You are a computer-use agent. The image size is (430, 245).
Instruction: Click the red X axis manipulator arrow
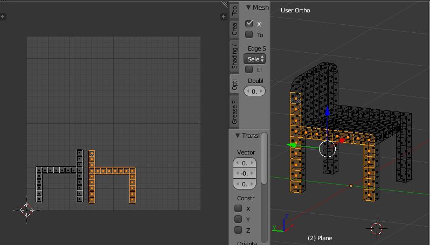coord(342,141)
